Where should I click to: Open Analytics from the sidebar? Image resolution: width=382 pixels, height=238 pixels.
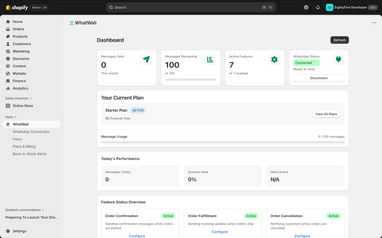21,88
